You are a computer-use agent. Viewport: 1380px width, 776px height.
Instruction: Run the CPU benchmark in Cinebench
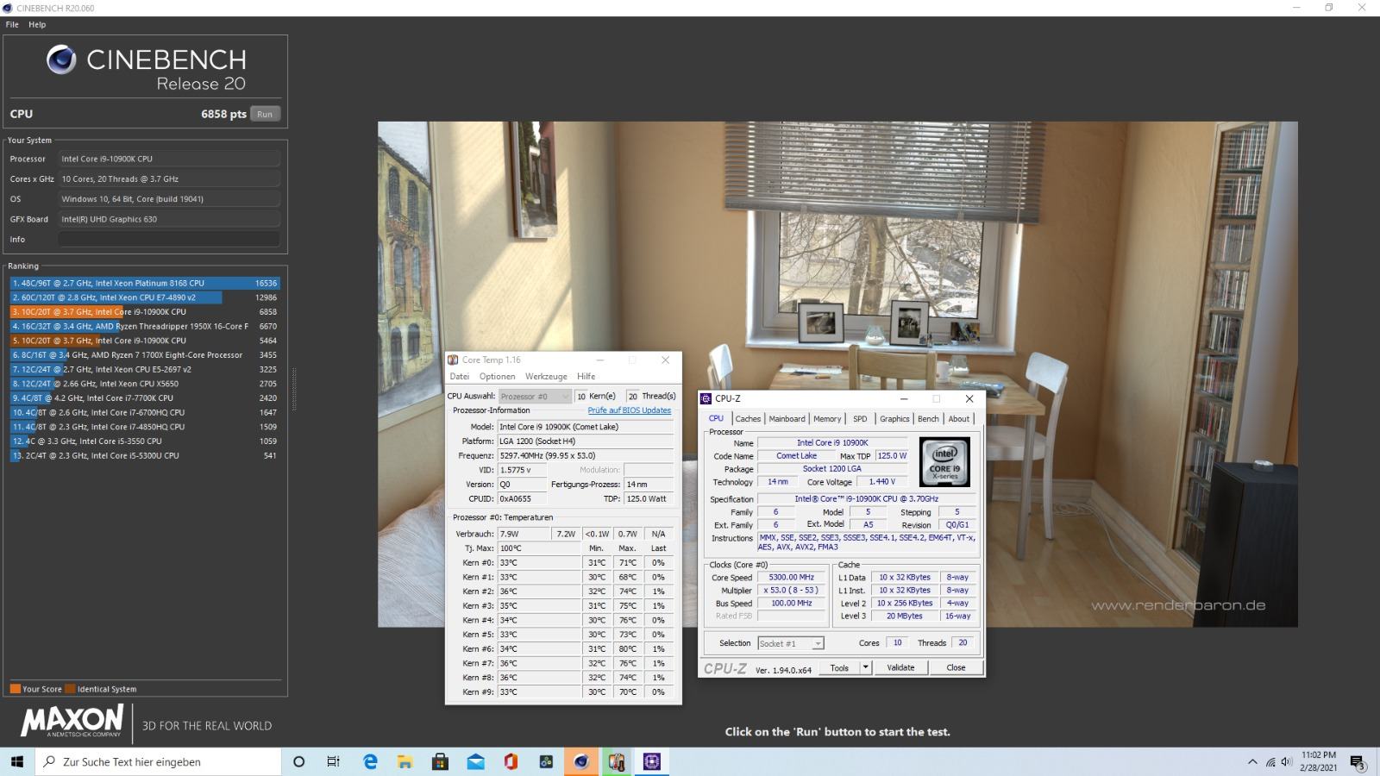265,114
